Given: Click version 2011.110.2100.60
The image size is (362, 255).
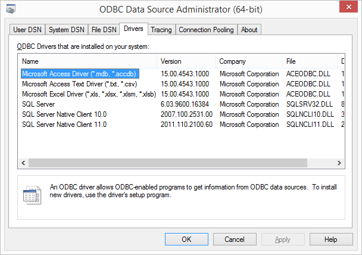Looking at the screenshot, I should click(x=186, y=125).
